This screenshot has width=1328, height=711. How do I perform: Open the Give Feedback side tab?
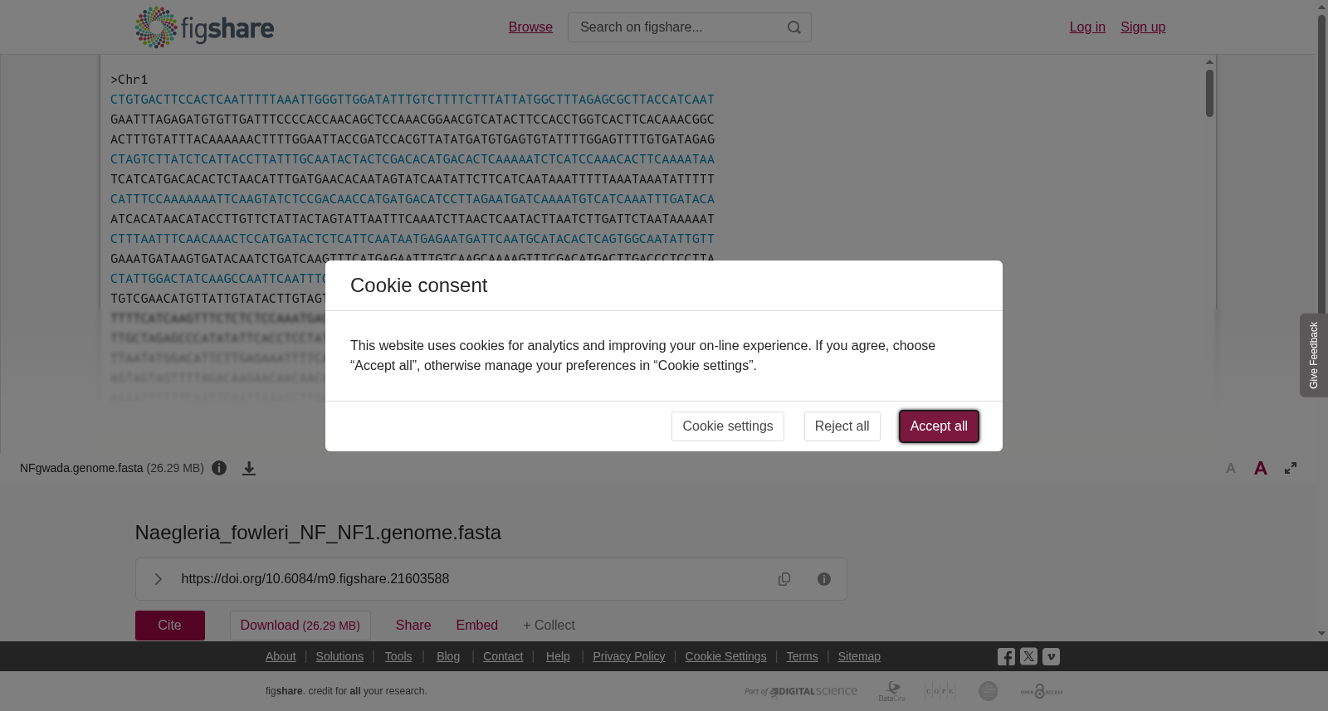tap(1313, 355)
